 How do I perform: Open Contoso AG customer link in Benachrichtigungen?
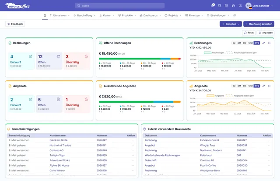56,150
